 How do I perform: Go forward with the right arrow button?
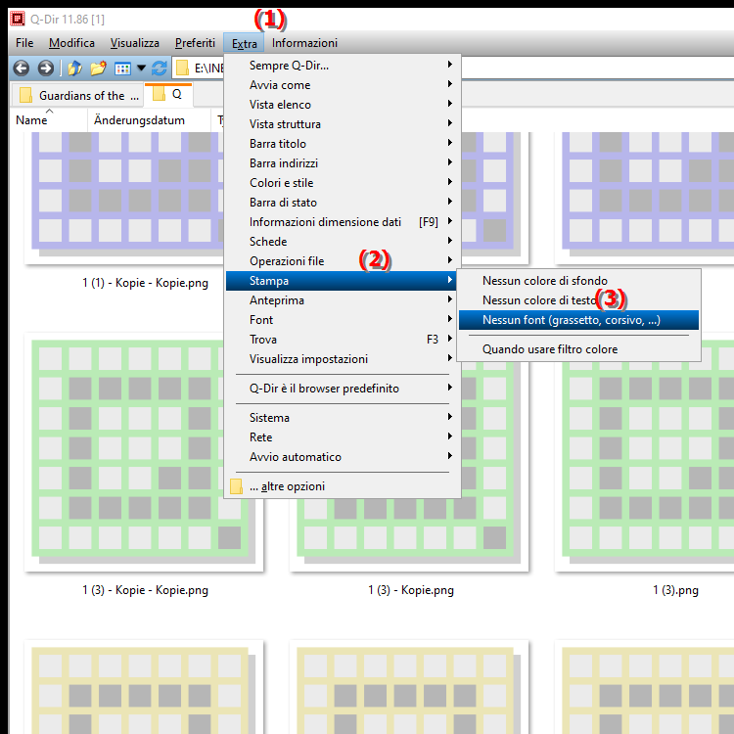pyautogui.click(x=45, y=69)
